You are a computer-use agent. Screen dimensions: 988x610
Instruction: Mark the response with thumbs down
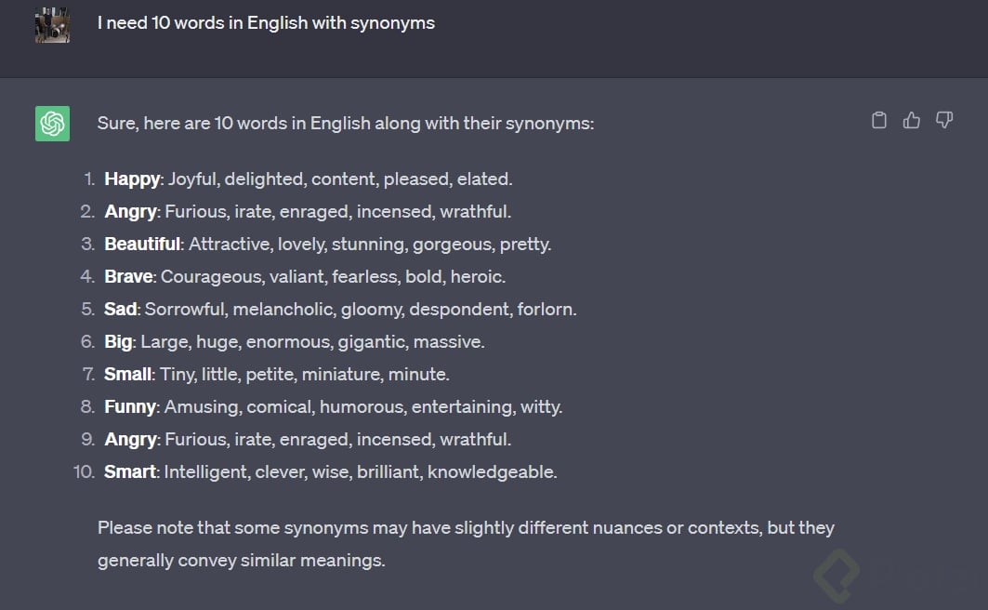click(x=944, y=120)
